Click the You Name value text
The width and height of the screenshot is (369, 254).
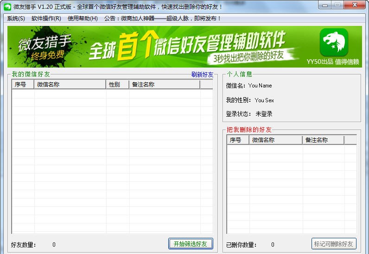point(260,86)
